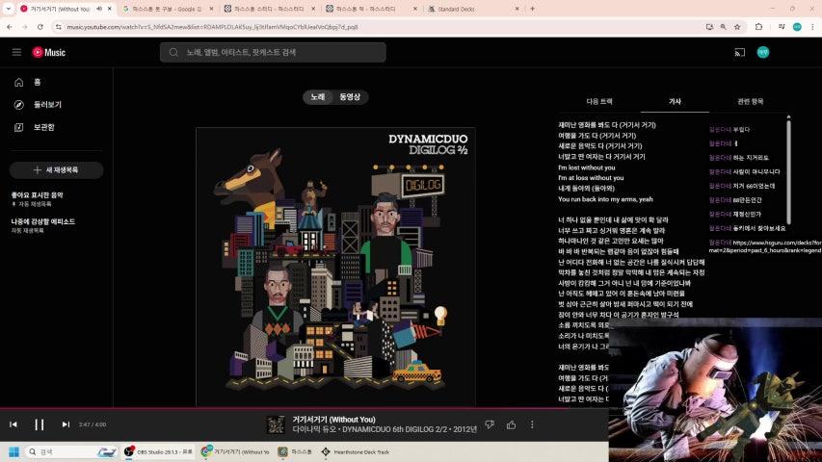Open the 하스스톤 app in the taskbar
This screenshot has width=822, height=462.
295,451
